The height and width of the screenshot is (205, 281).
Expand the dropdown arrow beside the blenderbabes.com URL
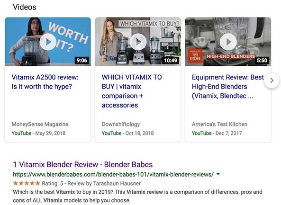pos(218,174)
